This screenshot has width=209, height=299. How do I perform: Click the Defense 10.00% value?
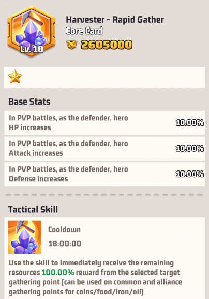[190, 174]
